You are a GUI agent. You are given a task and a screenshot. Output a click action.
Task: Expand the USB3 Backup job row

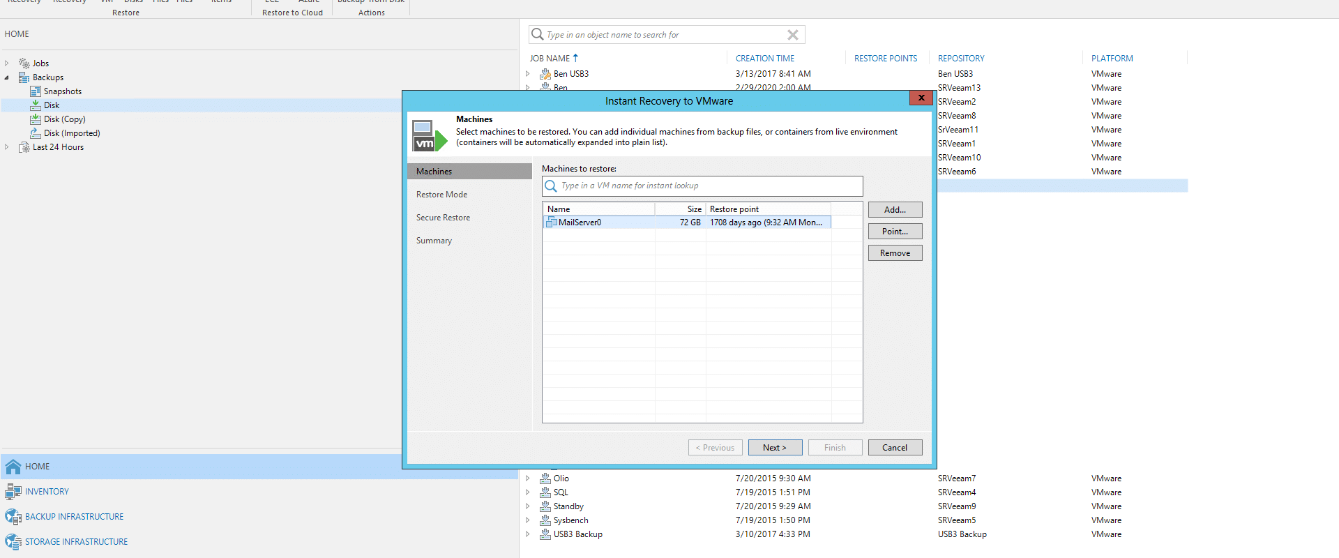tap(528, 534)
